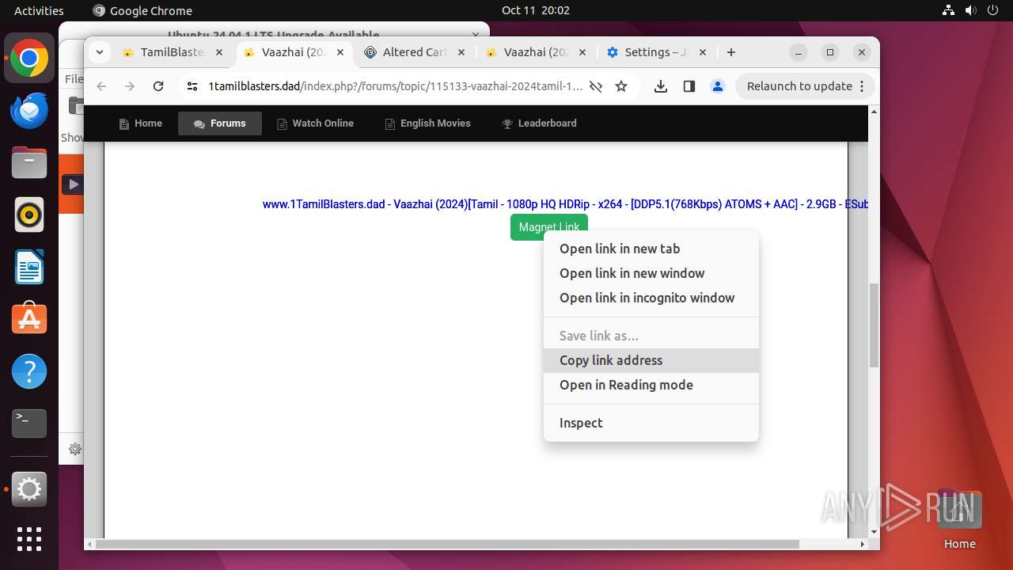This screenshot has width=1013, height=570.
Task: Open Watch Online navigation link
Action: (x=315, y=123)
